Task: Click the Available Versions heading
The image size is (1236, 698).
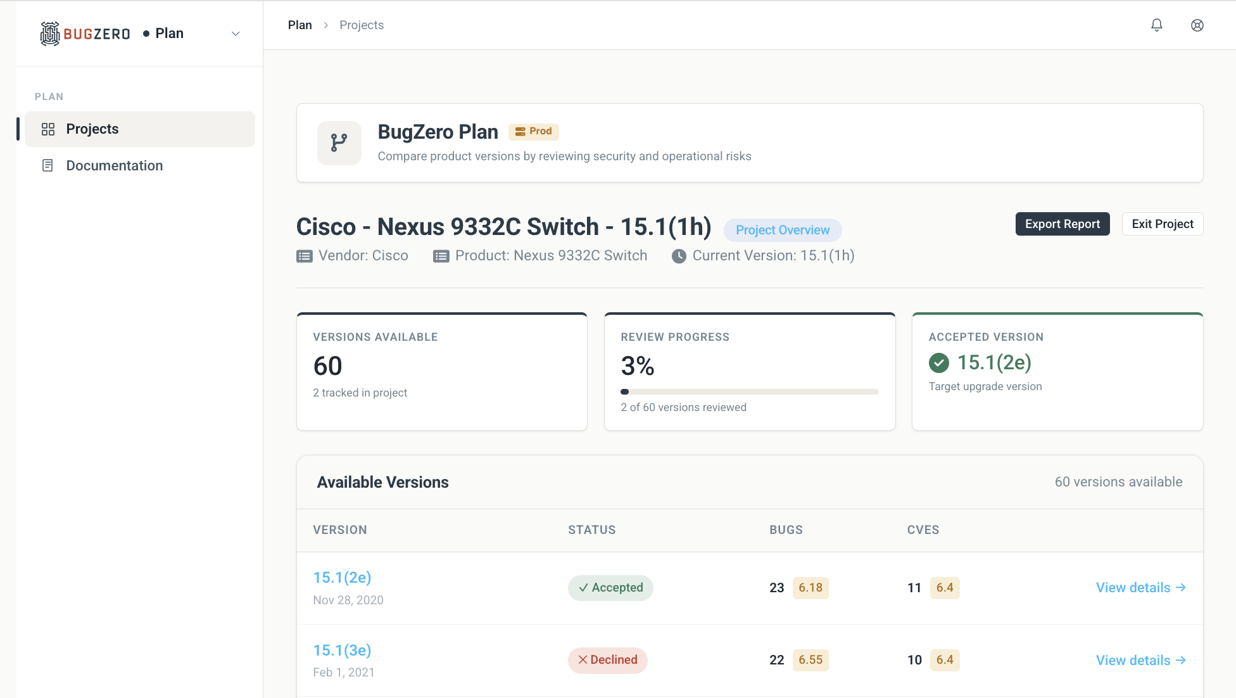Action: click(383, 483)
